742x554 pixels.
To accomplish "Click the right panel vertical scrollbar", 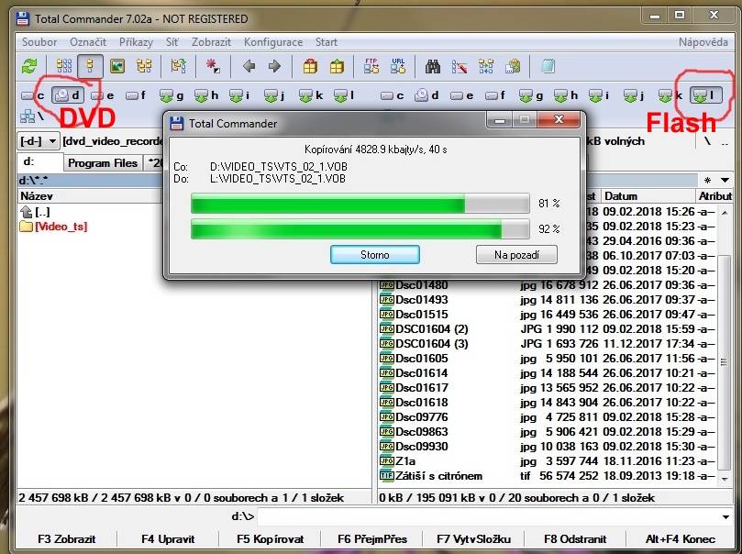I will click(725, 346).
